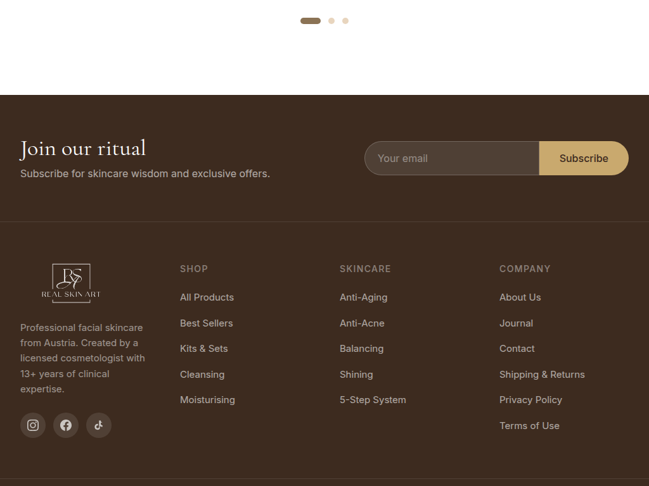Select the Anti-Acne footer link
Screen dimensions: 649x486
coord(362,323)
